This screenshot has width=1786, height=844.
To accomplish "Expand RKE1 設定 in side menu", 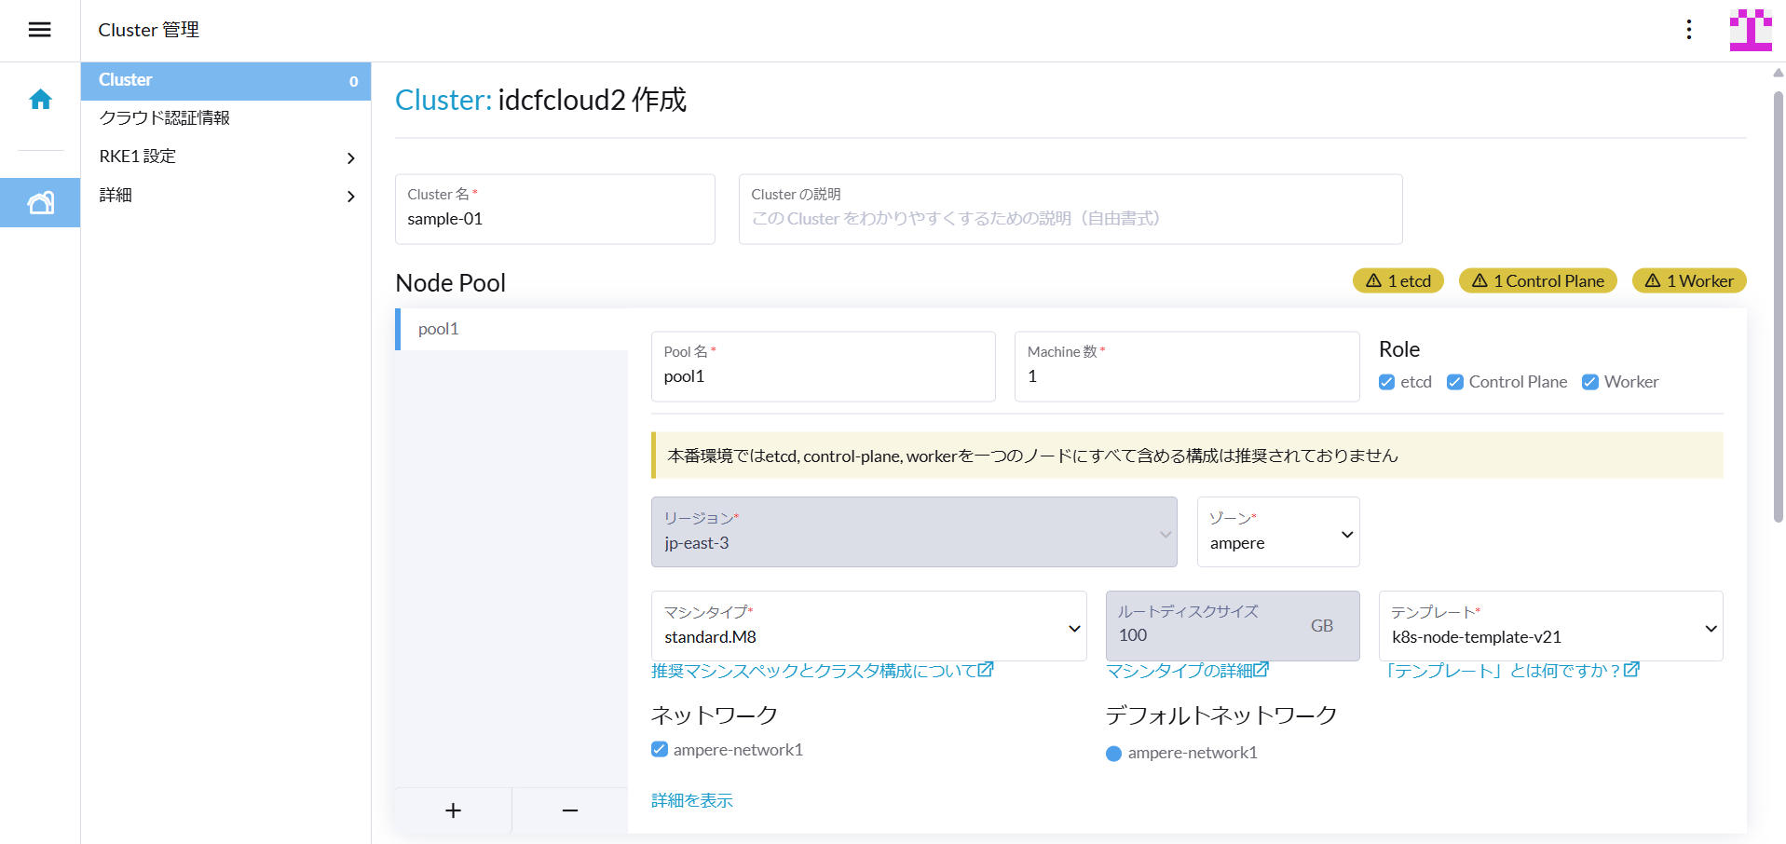I will (225, 157).
